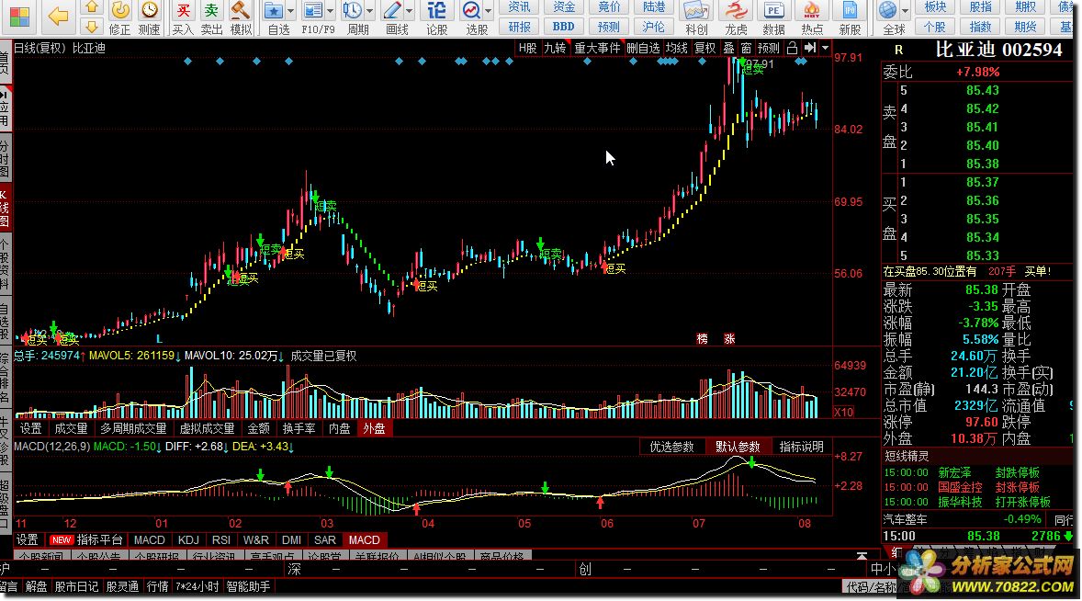Select the 画线 drawing pencil tool
Image resolution: width=1082 pixels, height=601 pixels.
click(392, 10)
